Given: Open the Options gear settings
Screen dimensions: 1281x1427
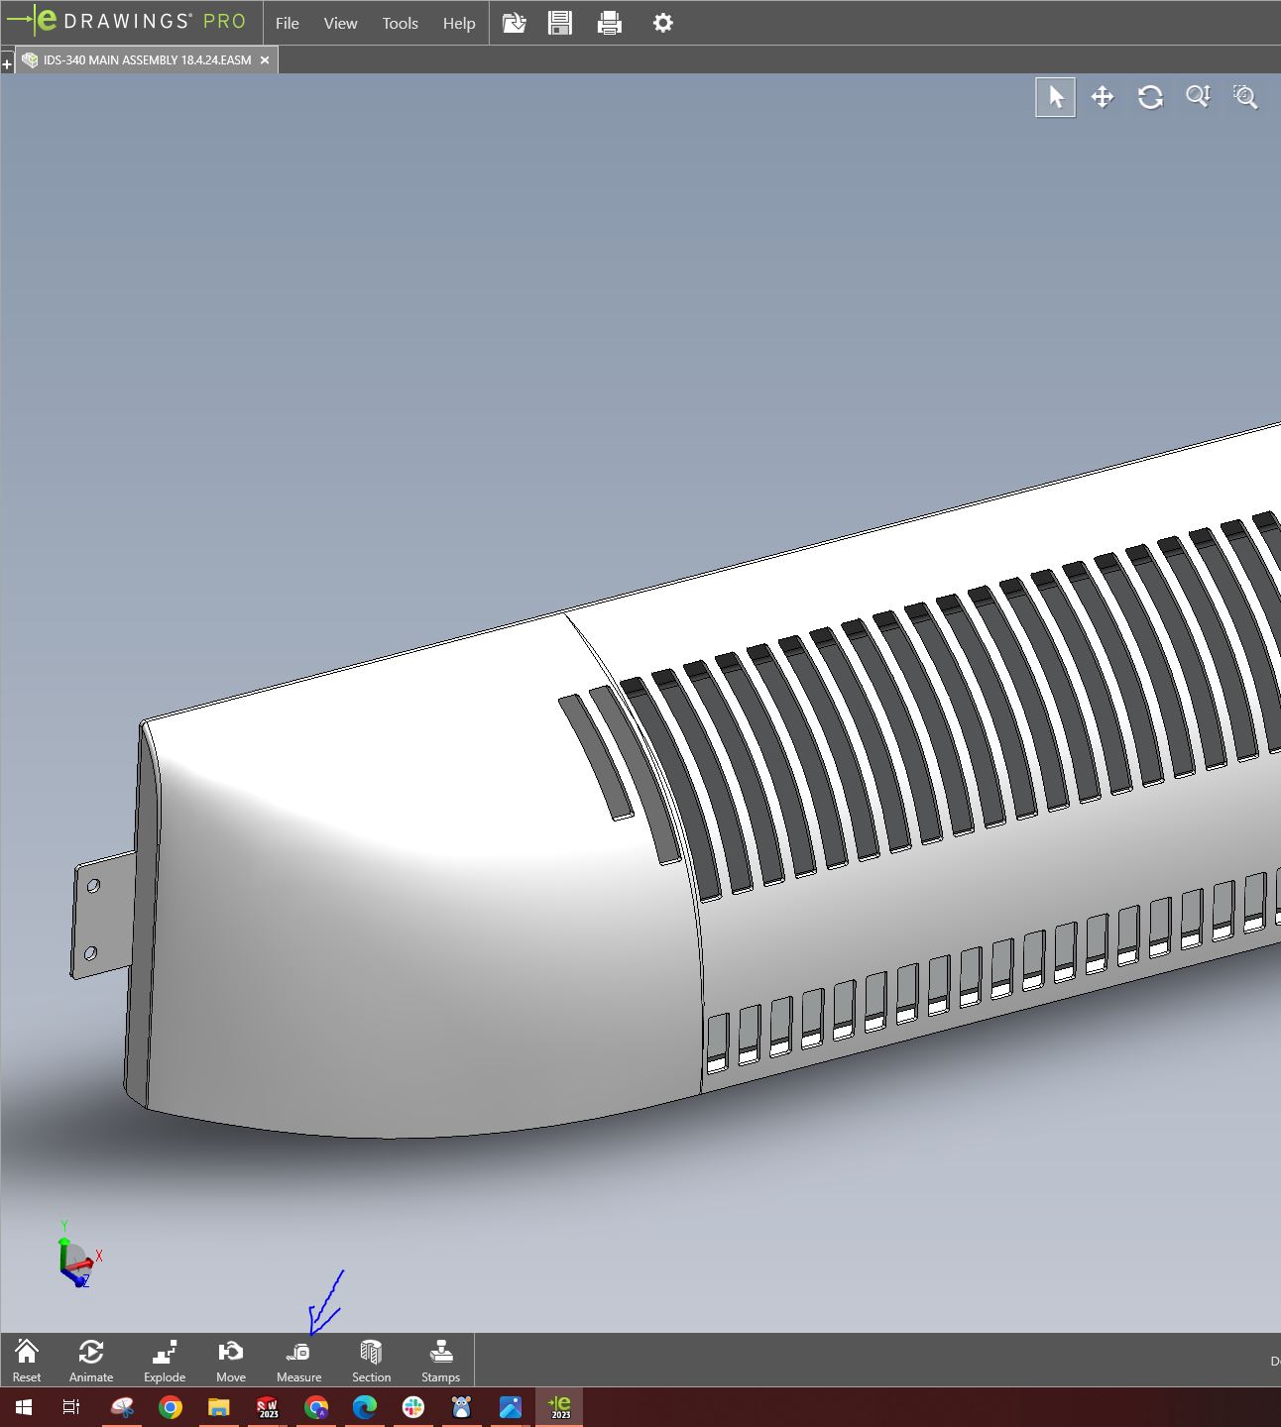Looking at the screenshot, I should point(663,23).
